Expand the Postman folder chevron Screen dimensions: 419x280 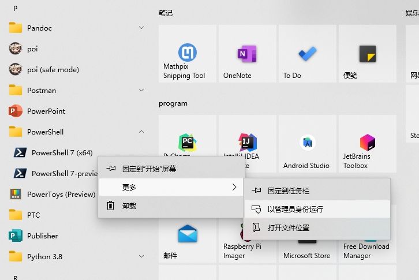click(141, 90)
